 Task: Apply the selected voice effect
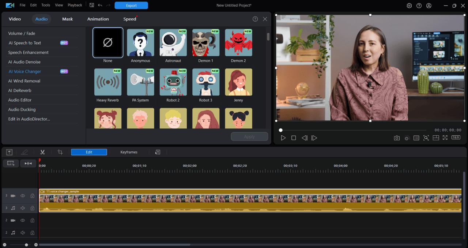[249, 136]
